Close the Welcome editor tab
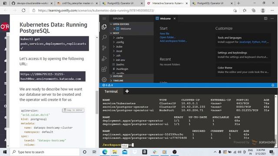Image resolution: width=278 pixels, height=156 pixels. tap(175, 18)
